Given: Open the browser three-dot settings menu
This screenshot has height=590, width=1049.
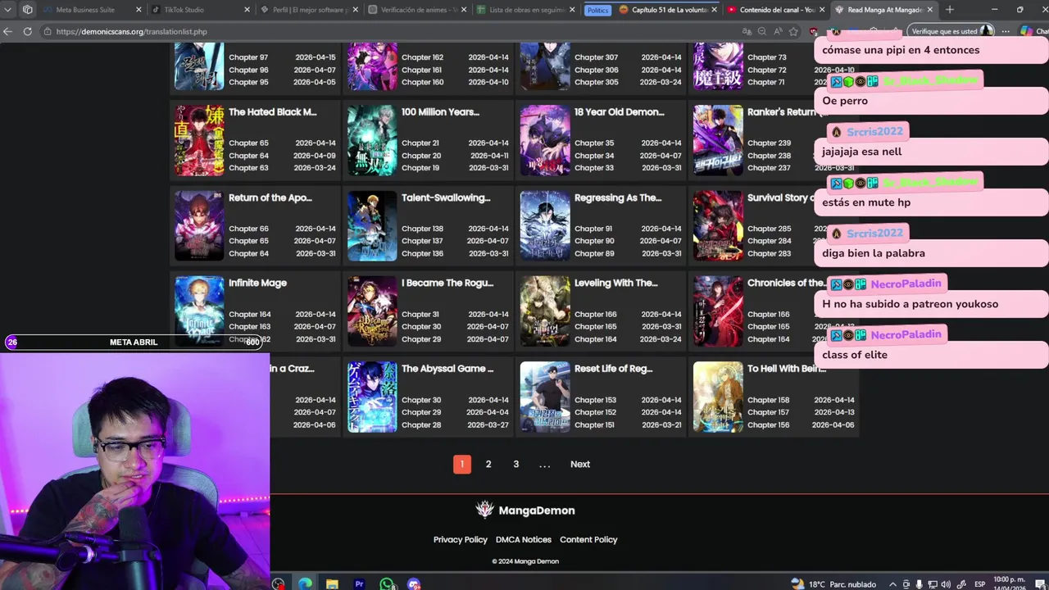Looking at the screenshot, I should point(1006,31).
